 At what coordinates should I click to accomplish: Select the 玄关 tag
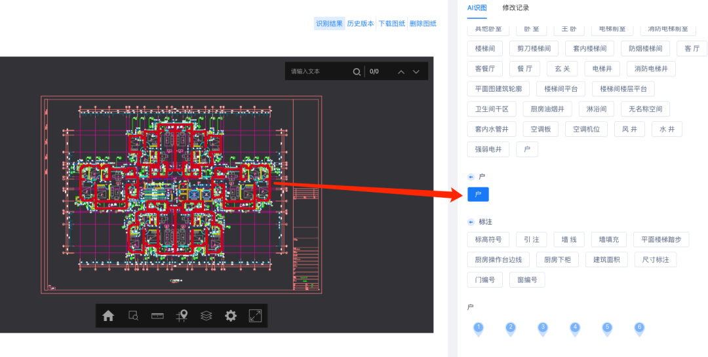[x=562, y=69]
